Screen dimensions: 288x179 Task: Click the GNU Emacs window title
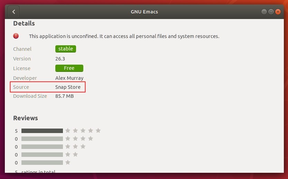[145, 12]
